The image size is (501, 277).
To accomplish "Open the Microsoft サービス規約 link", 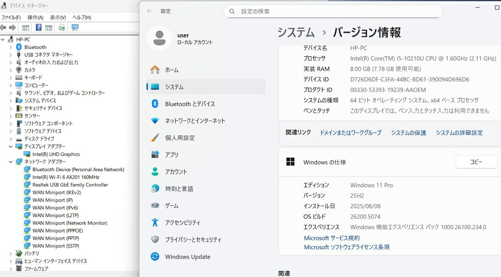I will tap(332, 238).
